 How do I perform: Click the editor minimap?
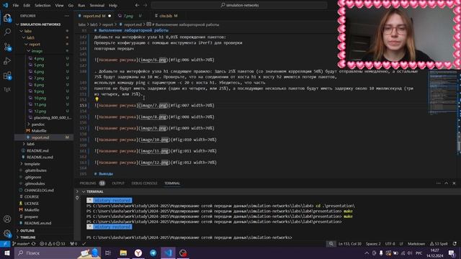(x=442, y=93)
